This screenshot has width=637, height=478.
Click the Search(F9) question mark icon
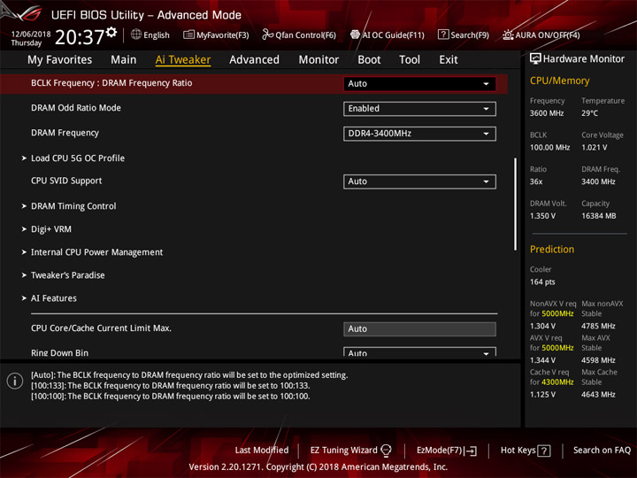(443, 35)
